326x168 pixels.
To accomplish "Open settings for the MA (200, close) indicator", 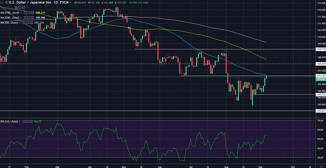I will point(29,18).
